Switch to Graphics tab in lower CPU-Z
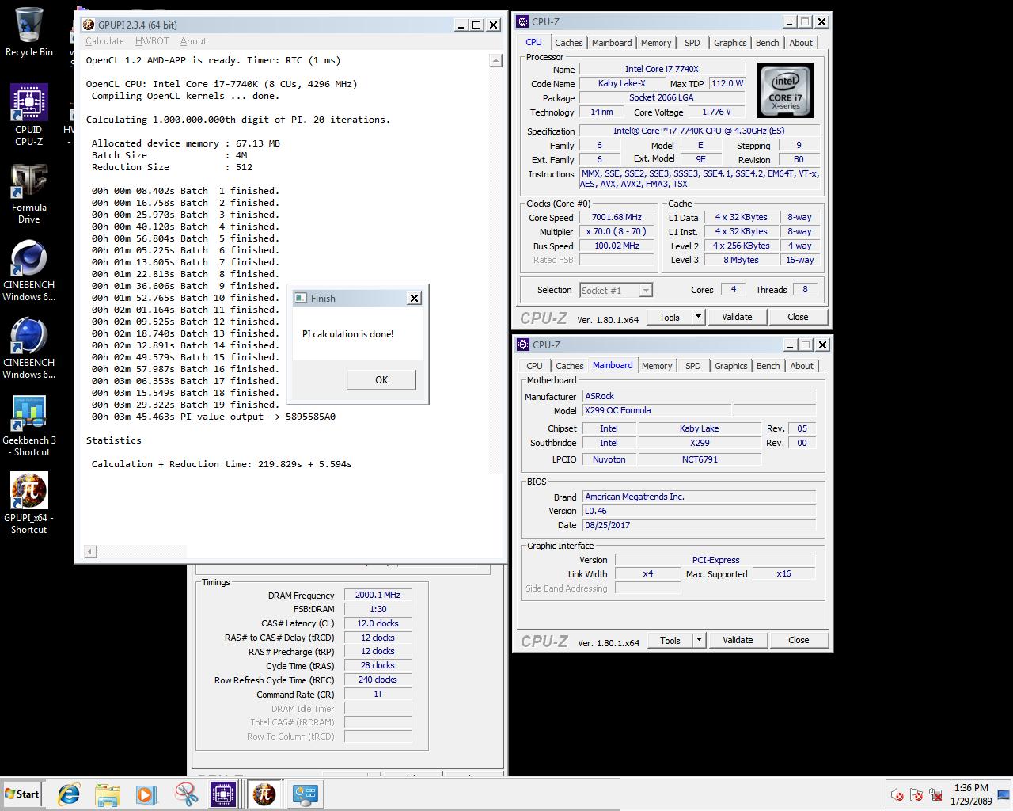 click(730, 366)
